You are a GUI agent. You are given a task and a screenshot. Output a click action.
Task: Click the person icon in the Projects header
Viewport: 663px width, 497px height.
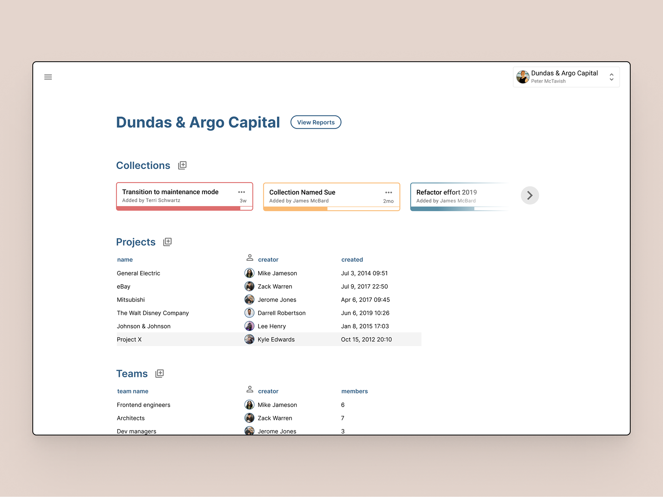[x=250, y=258]
